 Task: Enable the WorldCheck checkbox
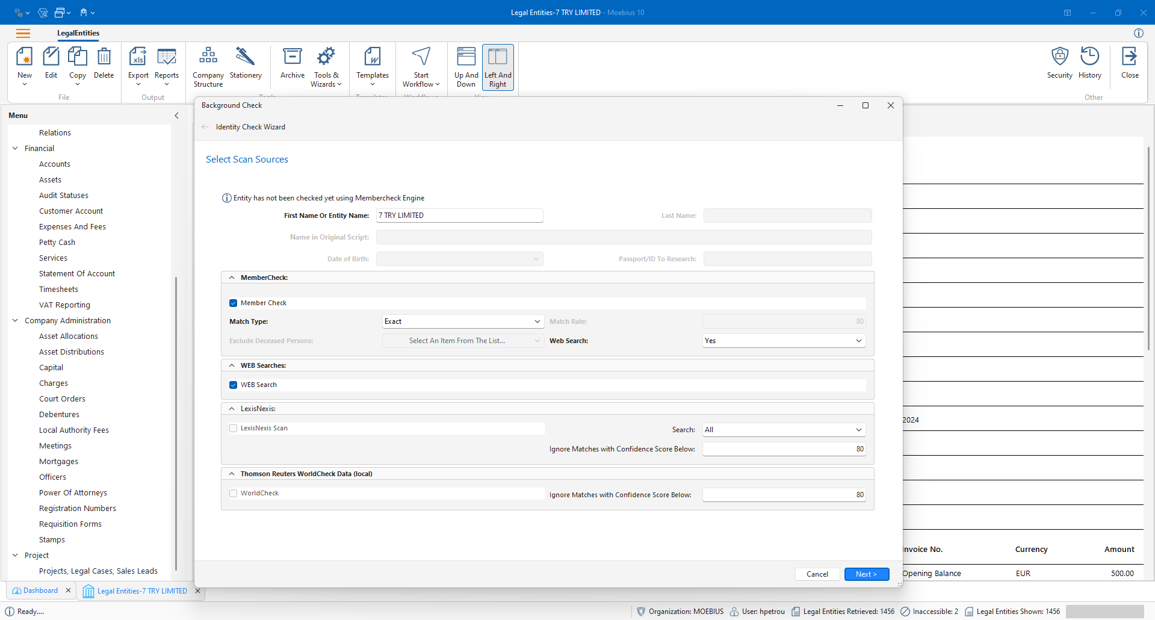coord(233,493)
